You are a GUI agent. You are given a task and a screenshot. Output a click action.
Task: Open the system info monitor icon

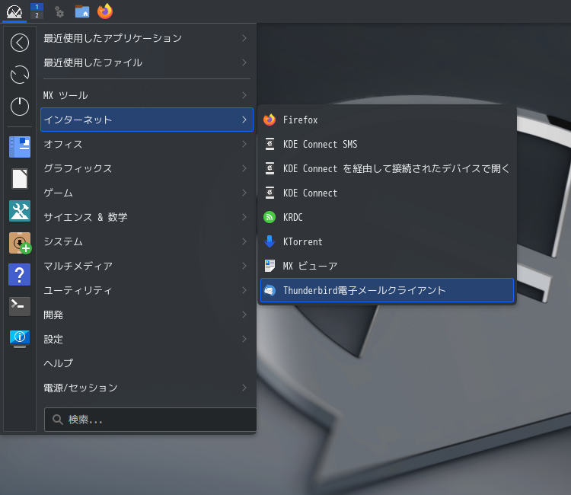coord(20,339)
